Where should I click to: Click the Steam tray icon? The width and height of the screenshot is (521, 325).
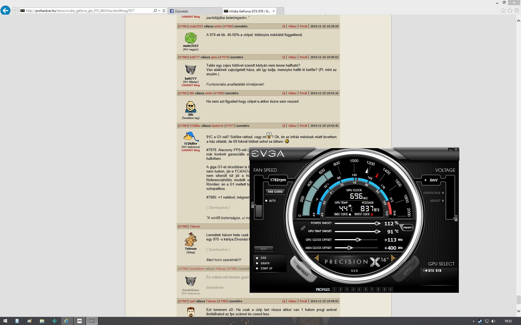[x=480, y=321]
